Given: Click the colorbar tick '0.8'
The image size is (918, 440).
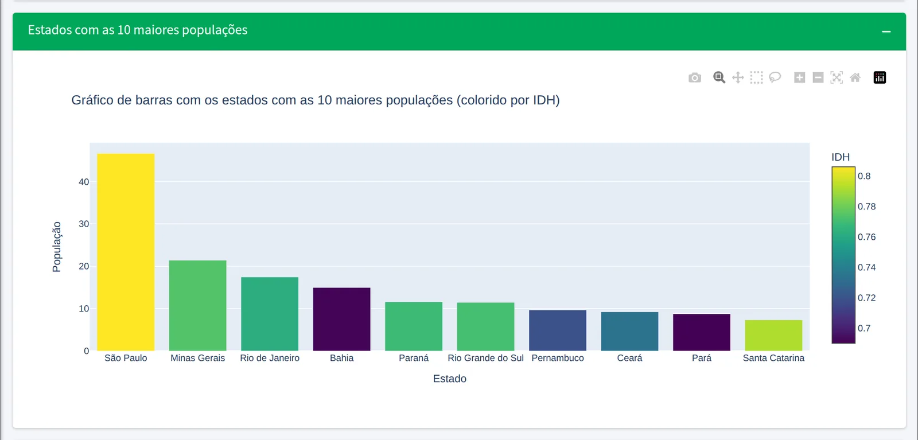Looking at the screenshot, I should click(864, 176).
